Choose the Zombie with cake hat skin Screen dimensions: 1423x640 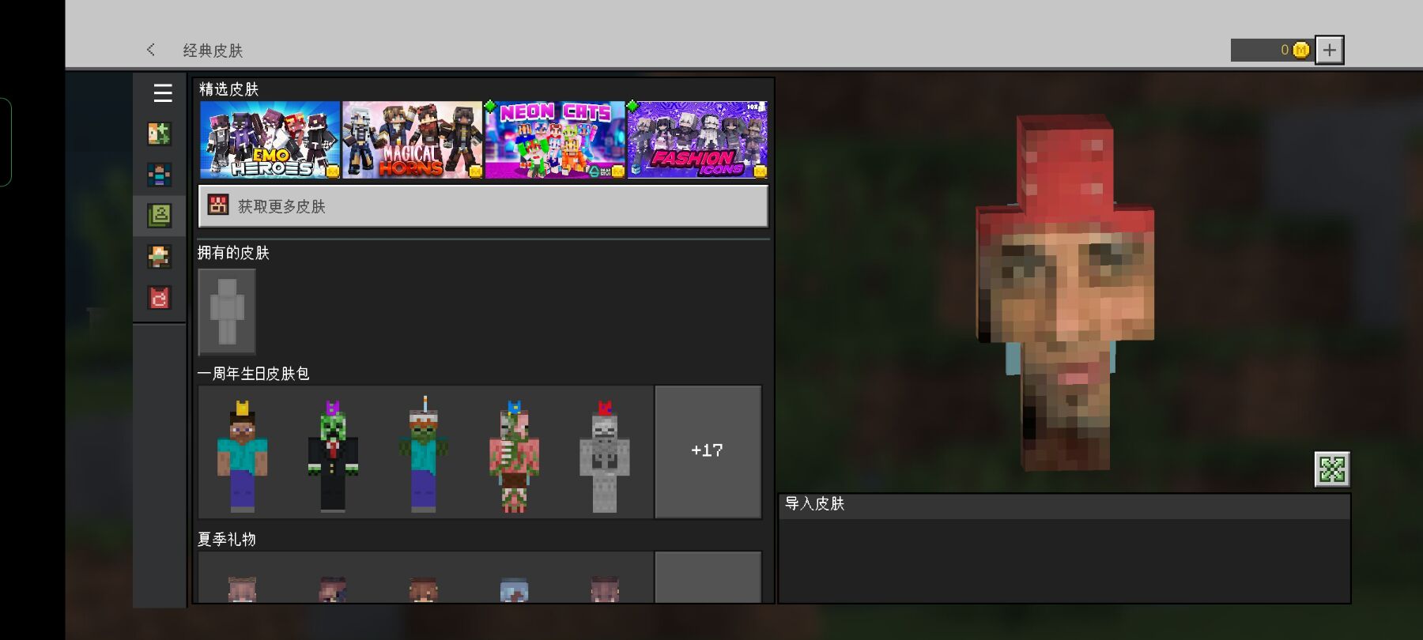point(424,455)
